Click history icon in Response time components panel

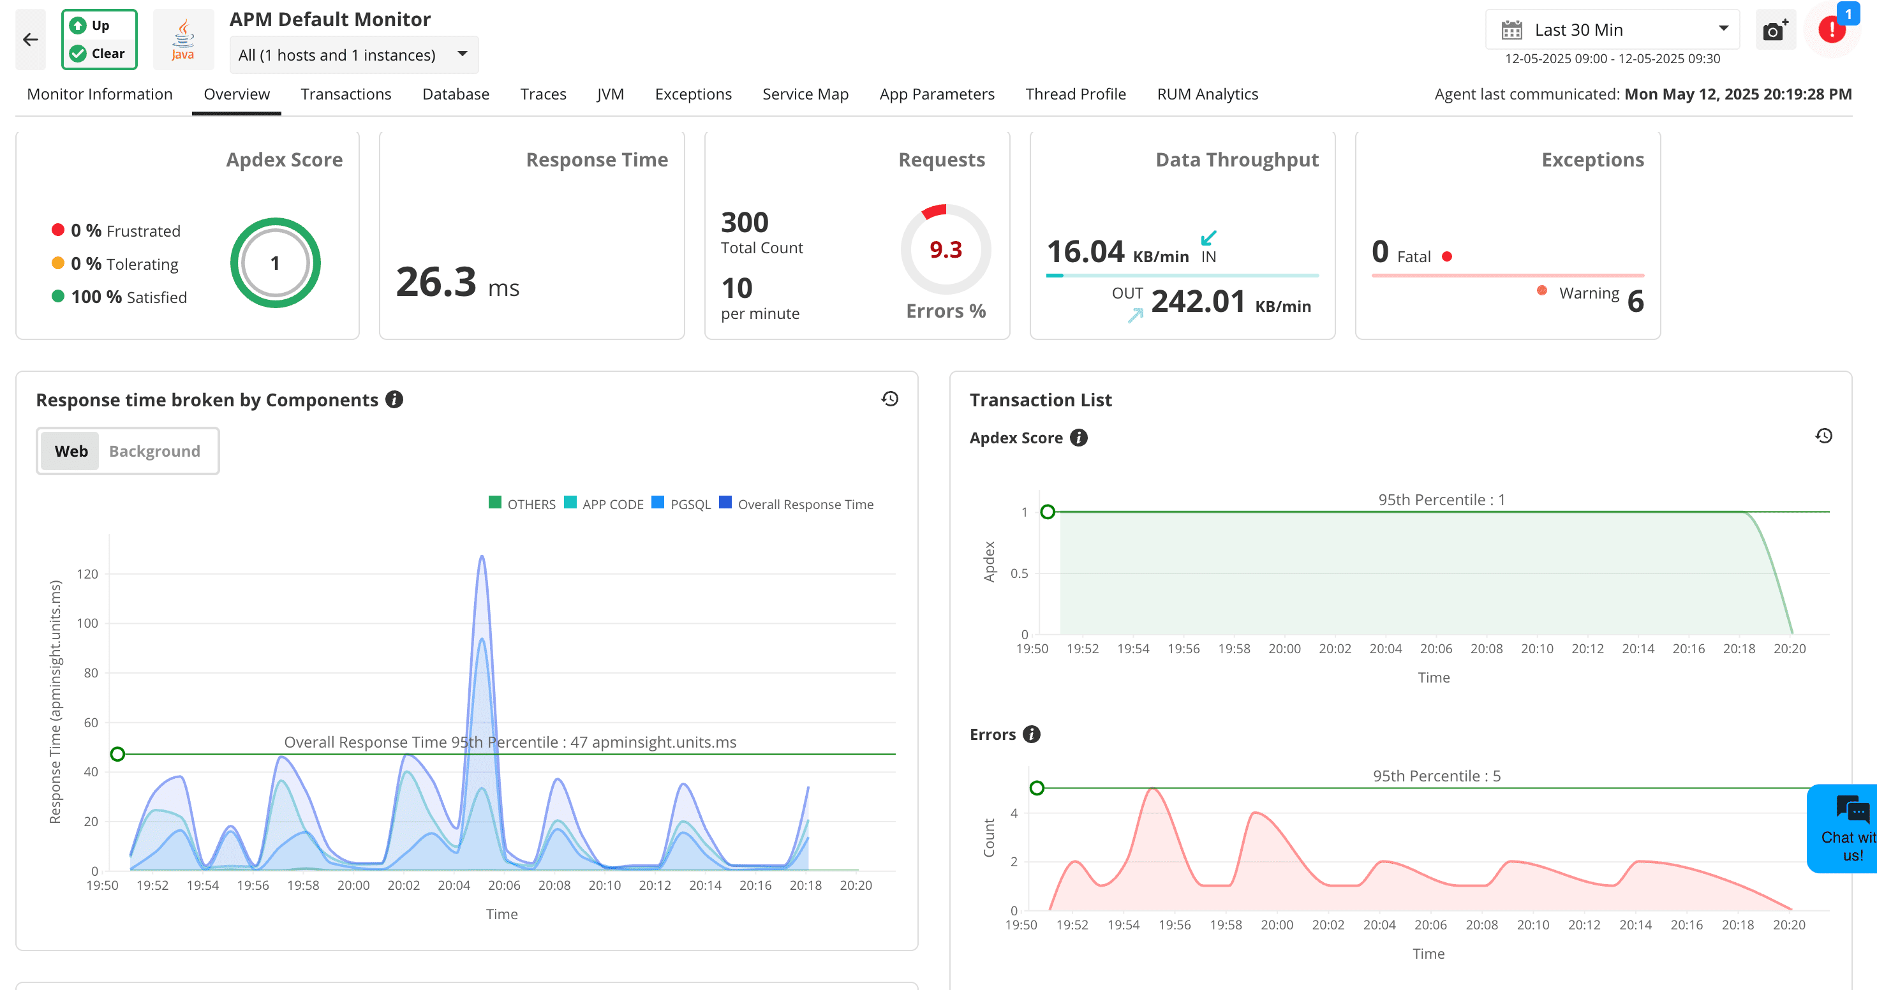coord(889,399)
